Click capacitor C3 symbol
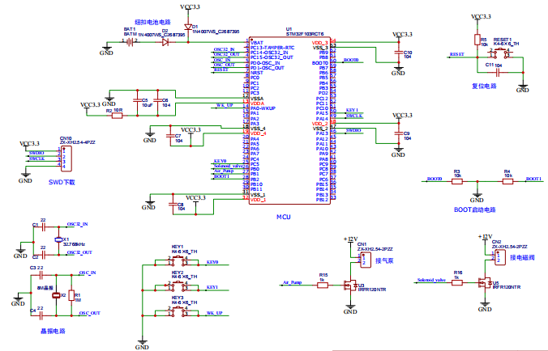This screenshot has width=548, height=351. pos(41,275)
